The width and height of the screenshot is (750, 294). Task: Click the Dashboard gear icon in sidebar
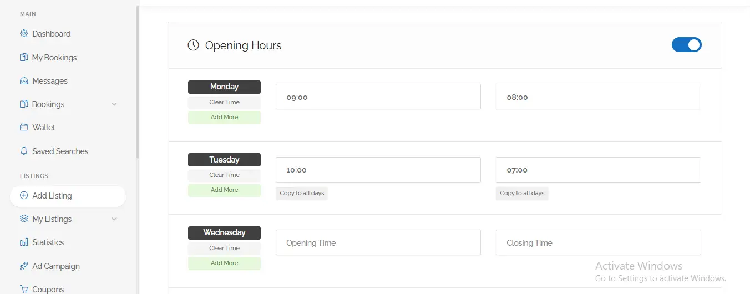(x=24, y=34)
